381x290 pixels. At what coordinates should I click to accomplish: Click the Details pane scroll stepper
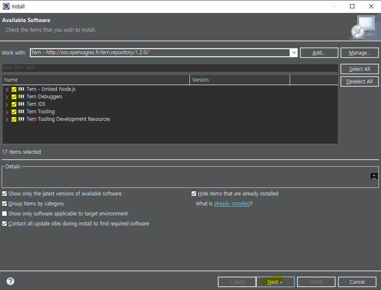[374, 176]
